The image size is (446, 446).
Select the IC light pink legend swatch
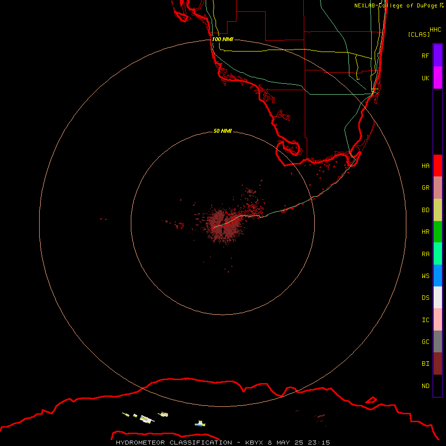(438, 320)
